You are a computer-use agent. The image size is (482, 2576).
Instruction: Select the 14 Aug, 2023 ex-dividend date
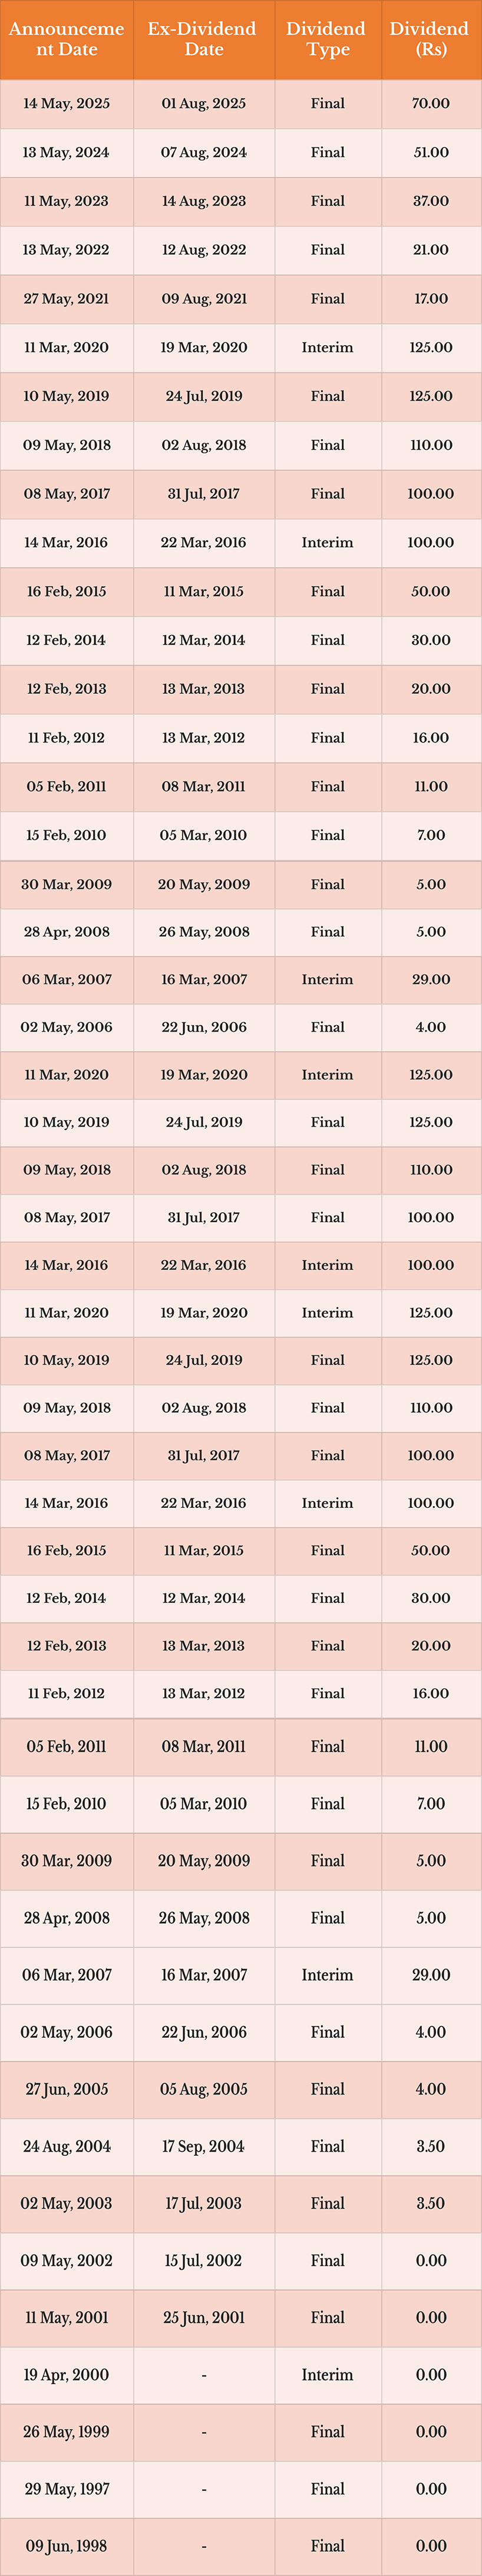point(203,201)
